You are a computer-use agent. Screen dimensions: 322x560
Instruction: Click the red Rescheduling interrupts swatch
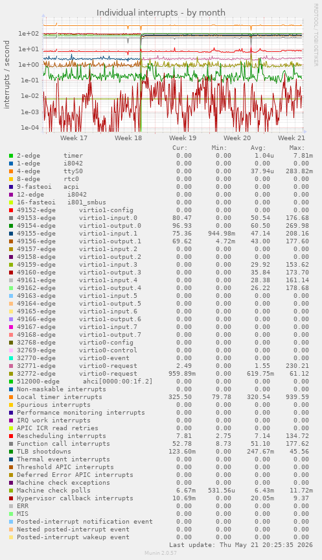tap(11, 435)
